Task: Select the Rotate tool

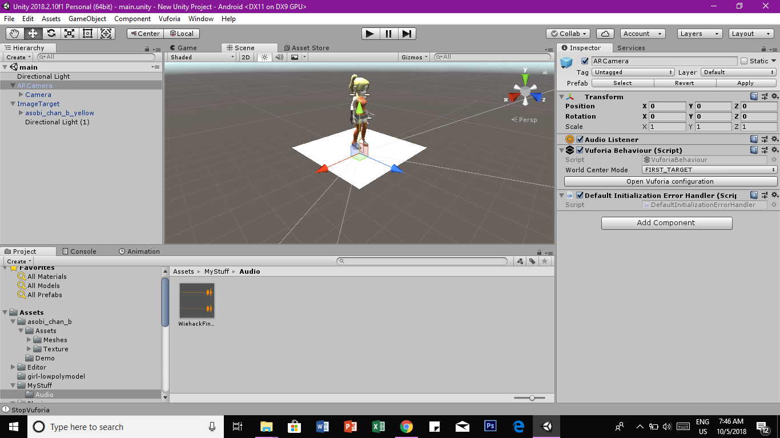Action: click(x=51, y=34)
